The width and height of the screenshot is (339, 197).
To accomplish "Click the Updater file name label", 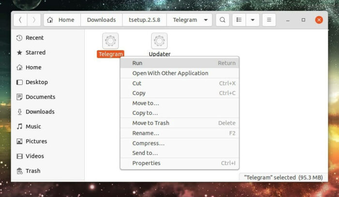I will 159,54.
